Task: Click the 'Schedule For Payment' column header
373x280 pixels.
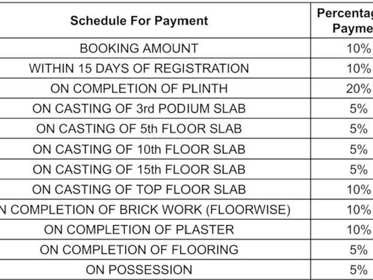Action: [139, 20]
